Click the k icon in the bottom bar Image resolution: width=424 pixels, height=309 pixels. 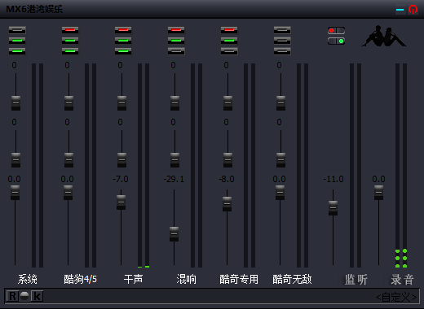point(37,296)
